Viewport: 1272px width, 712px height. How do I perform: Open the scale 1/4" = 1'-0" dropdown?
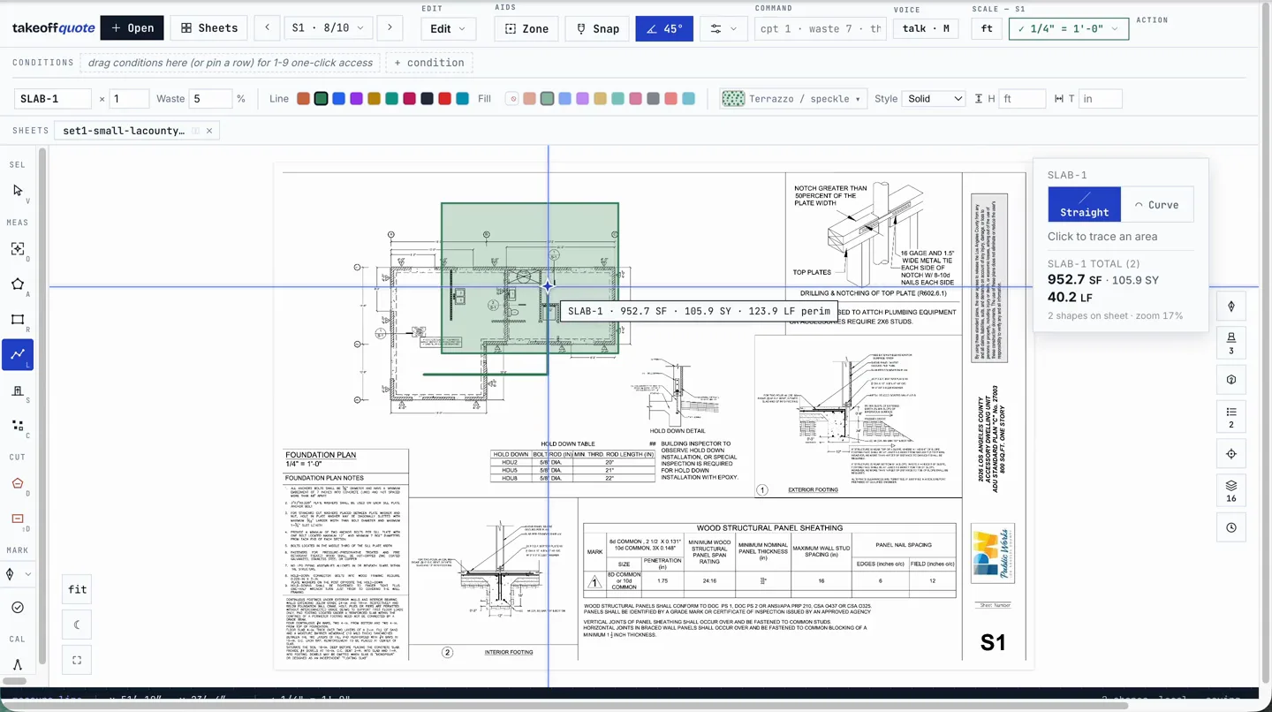1069,28
